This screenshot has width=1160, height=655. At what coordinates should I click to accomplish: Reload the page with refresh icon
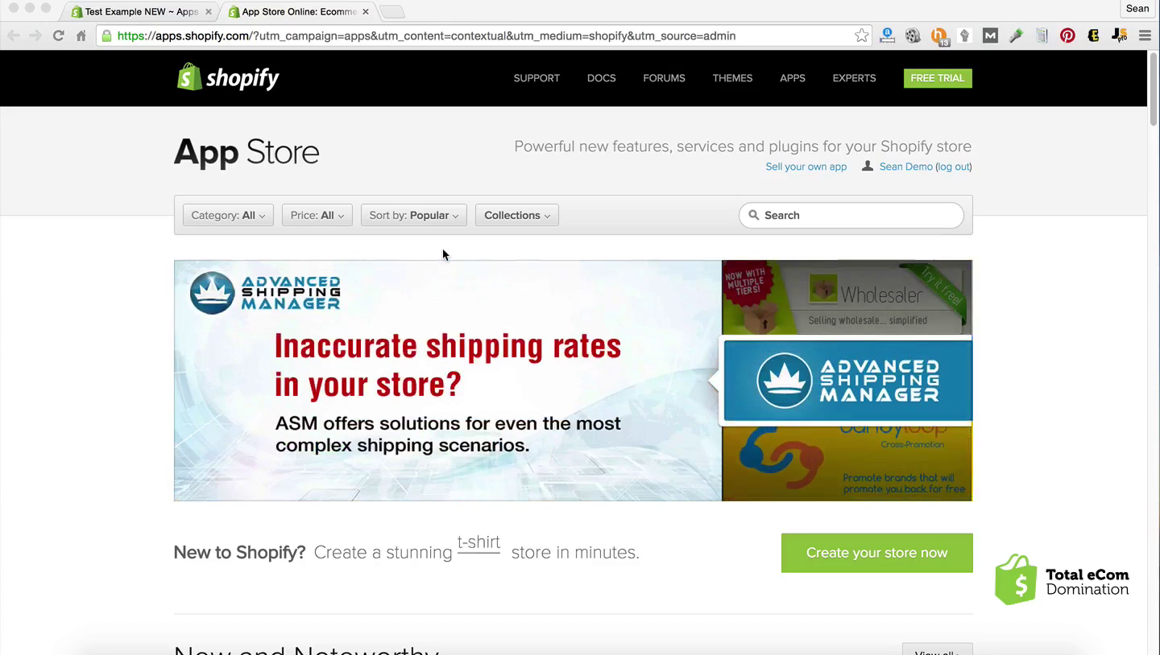click(58, 35)
